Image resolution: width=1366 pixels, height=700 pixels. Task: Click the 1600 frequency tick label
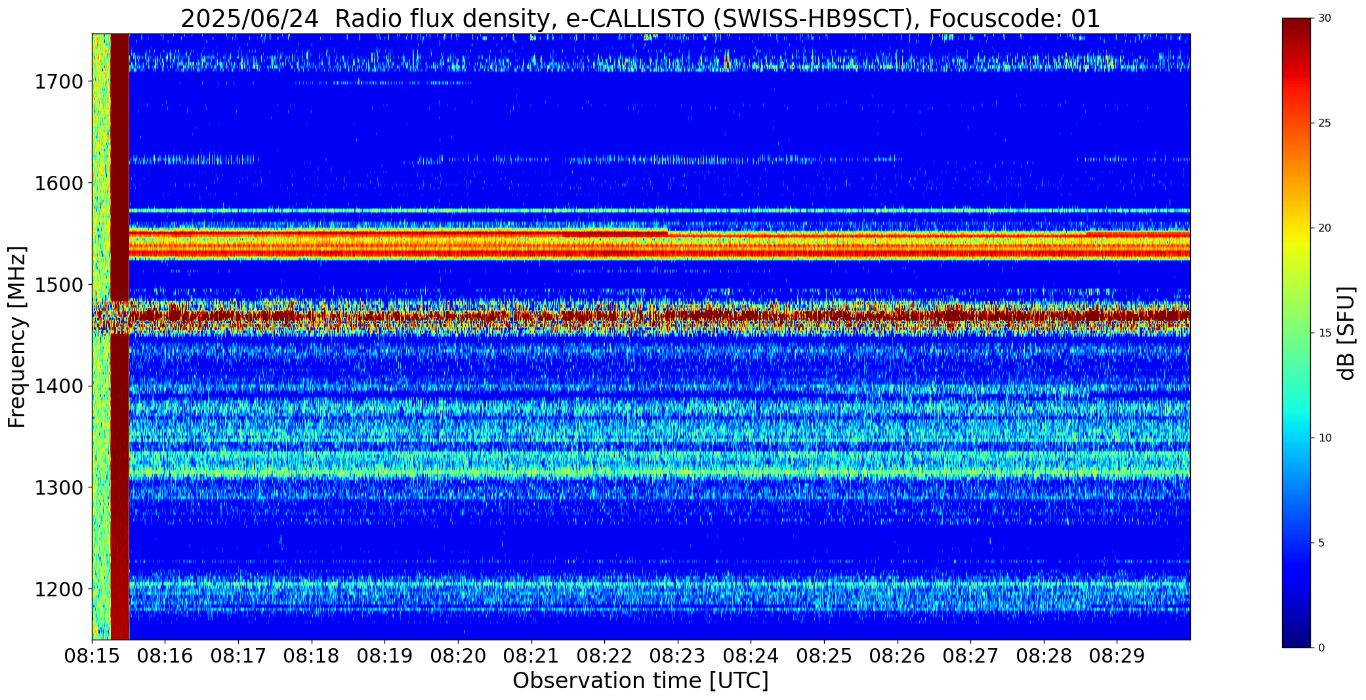[x=58, y=183]
